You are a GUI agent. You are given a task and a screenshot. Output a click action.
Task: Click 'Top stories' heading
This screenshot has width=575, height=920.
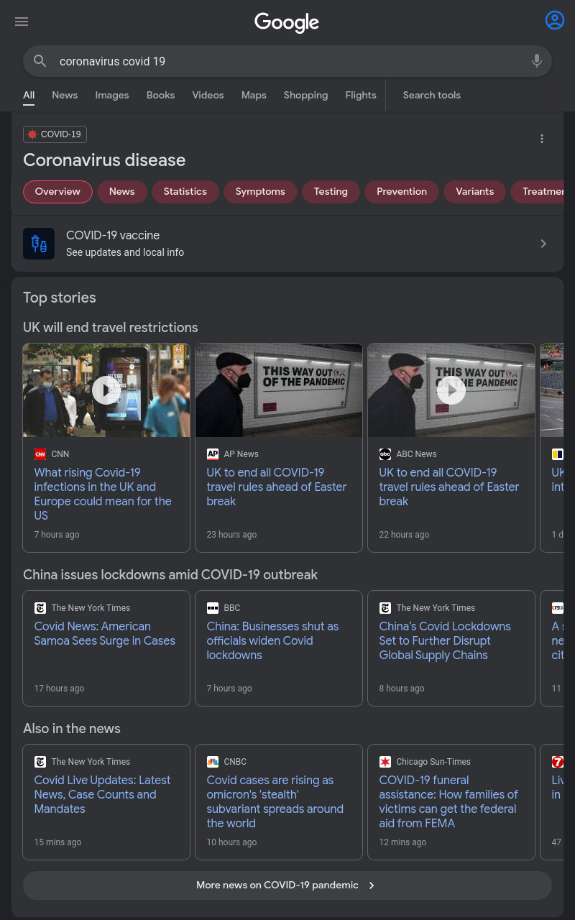click(x=60, y=298)
